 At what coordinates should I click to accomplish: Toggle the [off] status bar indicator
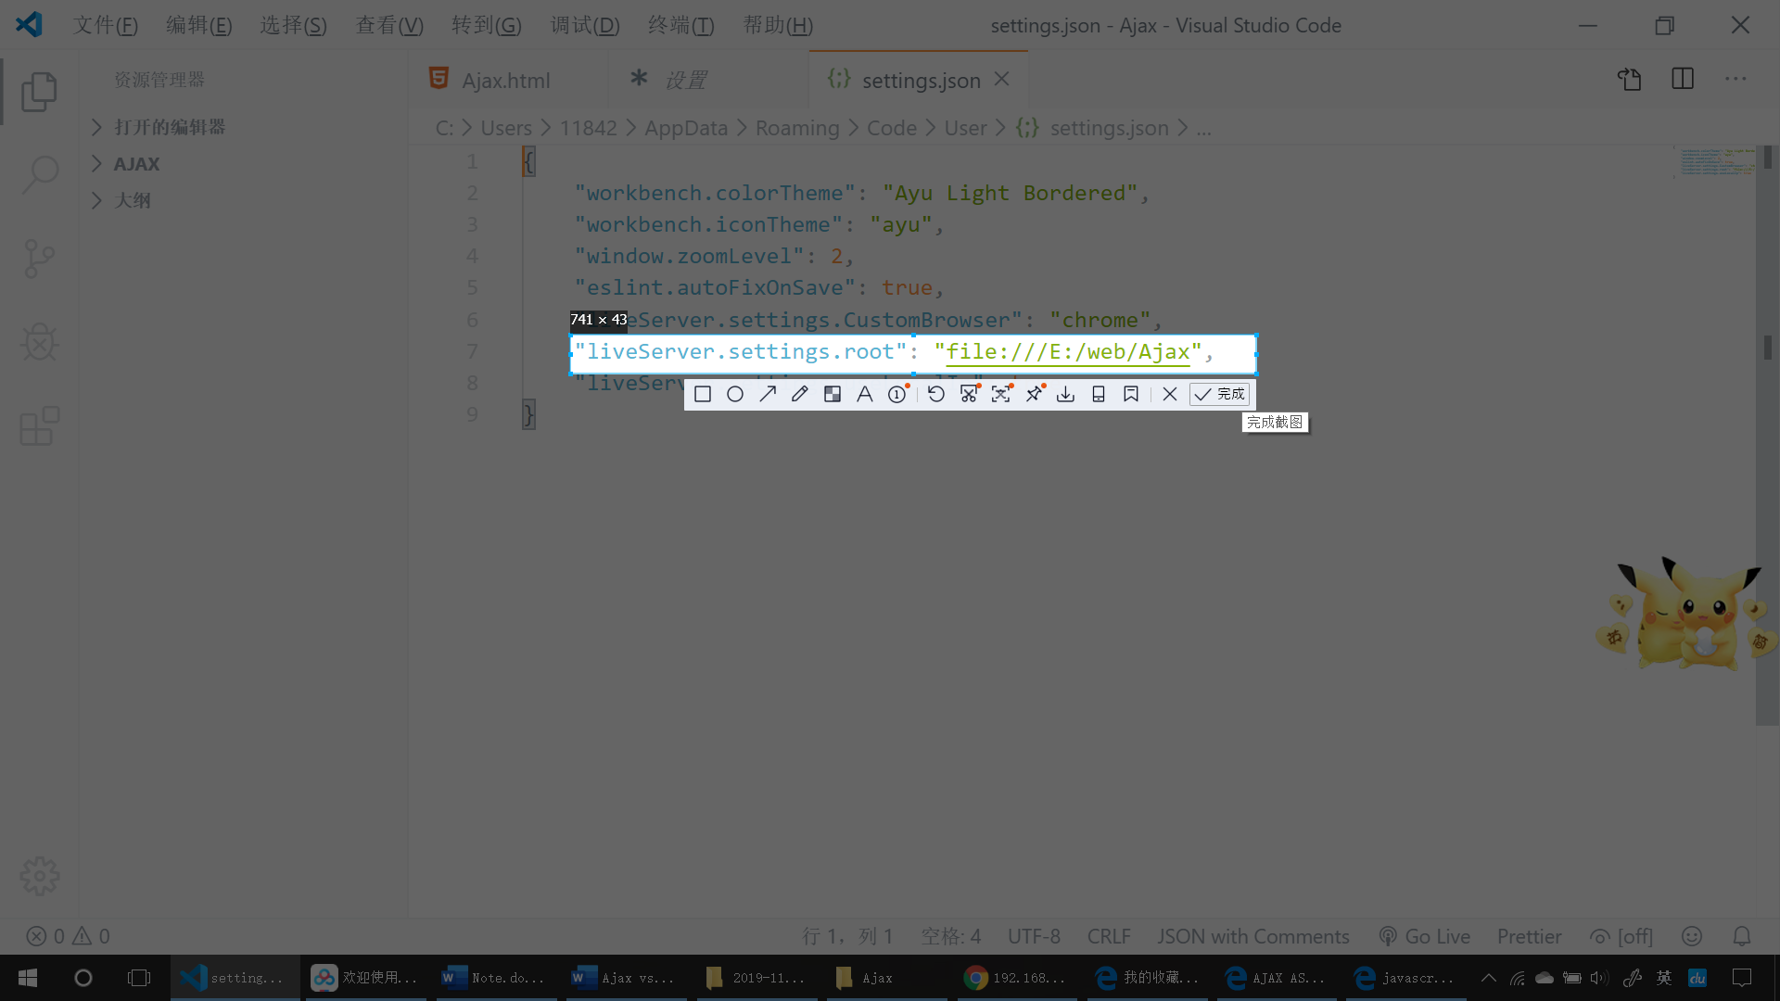point(1622,936)
